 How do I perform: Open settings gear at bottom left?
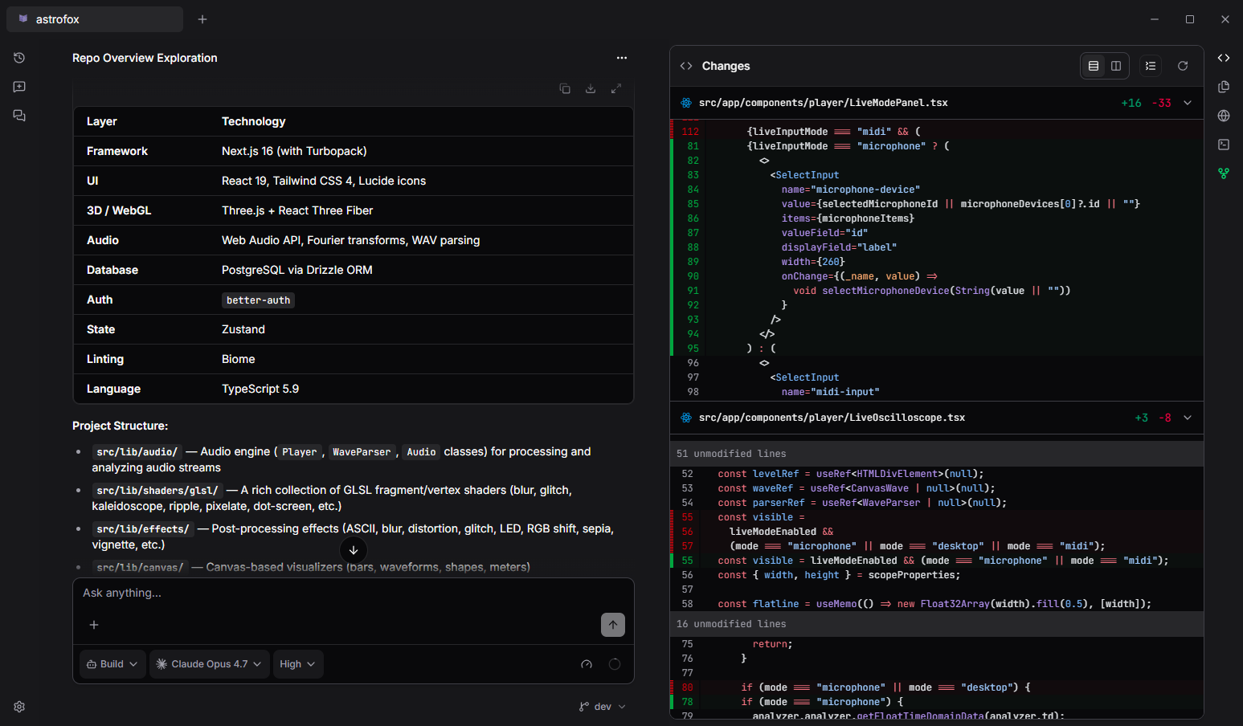click(x=19, y=707)
